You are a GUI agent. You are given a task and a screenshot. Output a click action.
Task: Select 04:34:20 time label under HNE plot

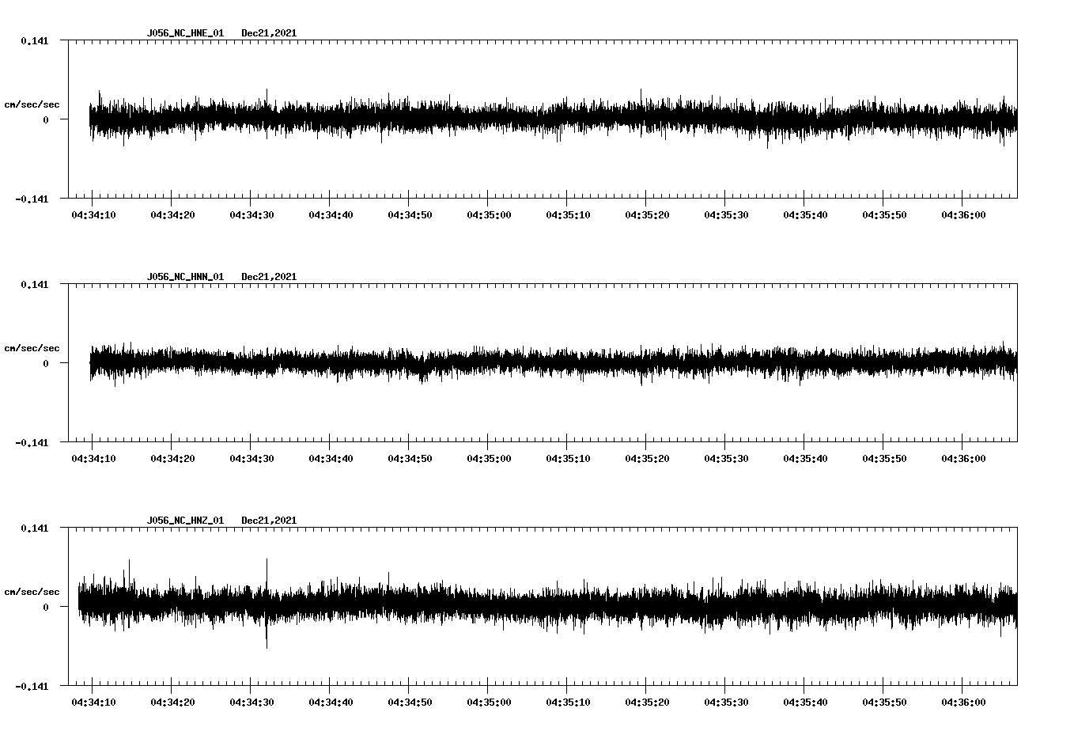(172, 215)
